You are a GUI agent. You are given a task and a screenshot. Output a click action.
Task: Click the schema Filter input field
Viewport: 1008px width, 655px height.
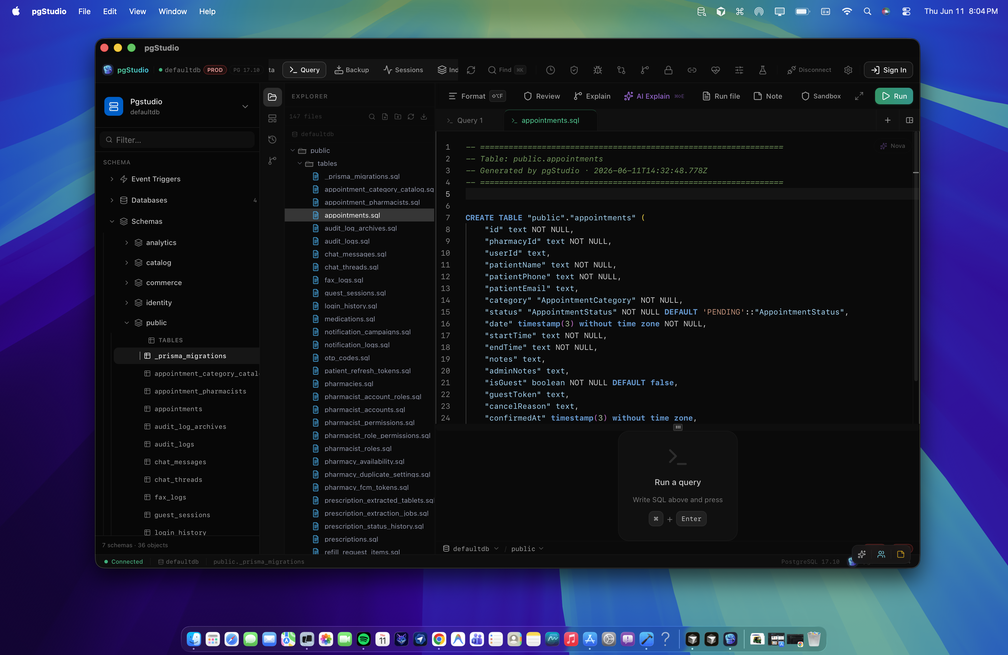[x=177, y=140]
